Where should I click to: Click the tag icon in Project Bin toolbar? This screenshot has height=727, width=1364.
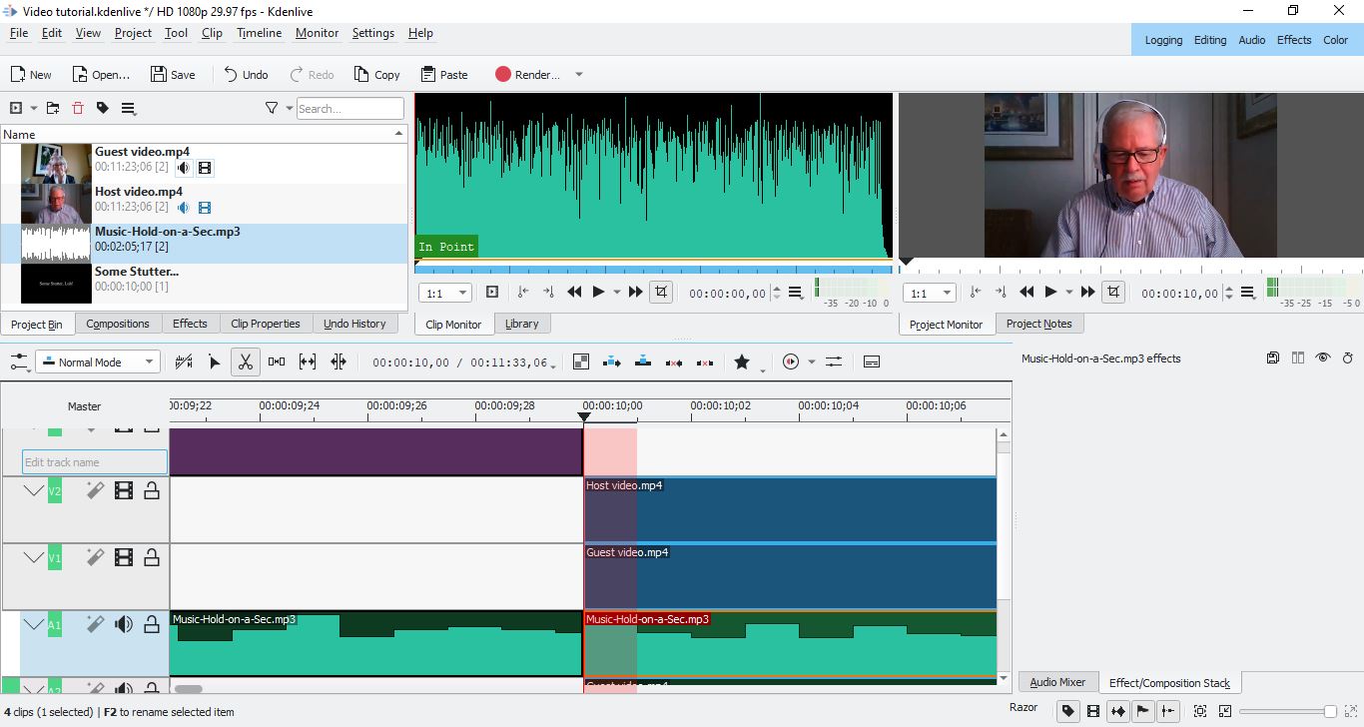pyautogui.click(x=103, y=108)
